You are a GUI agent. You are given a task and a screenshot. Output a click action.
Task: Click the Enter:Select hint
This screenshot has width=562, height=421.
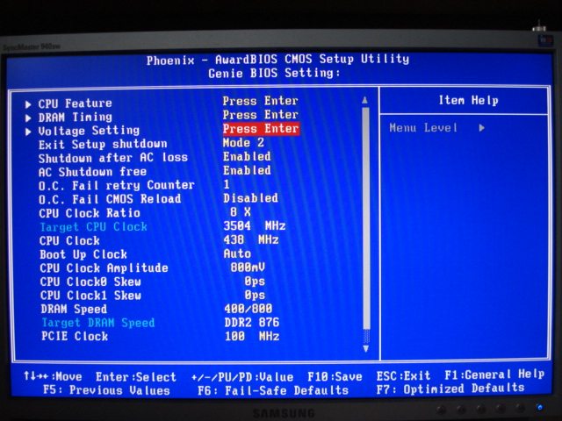click(136, 377)
